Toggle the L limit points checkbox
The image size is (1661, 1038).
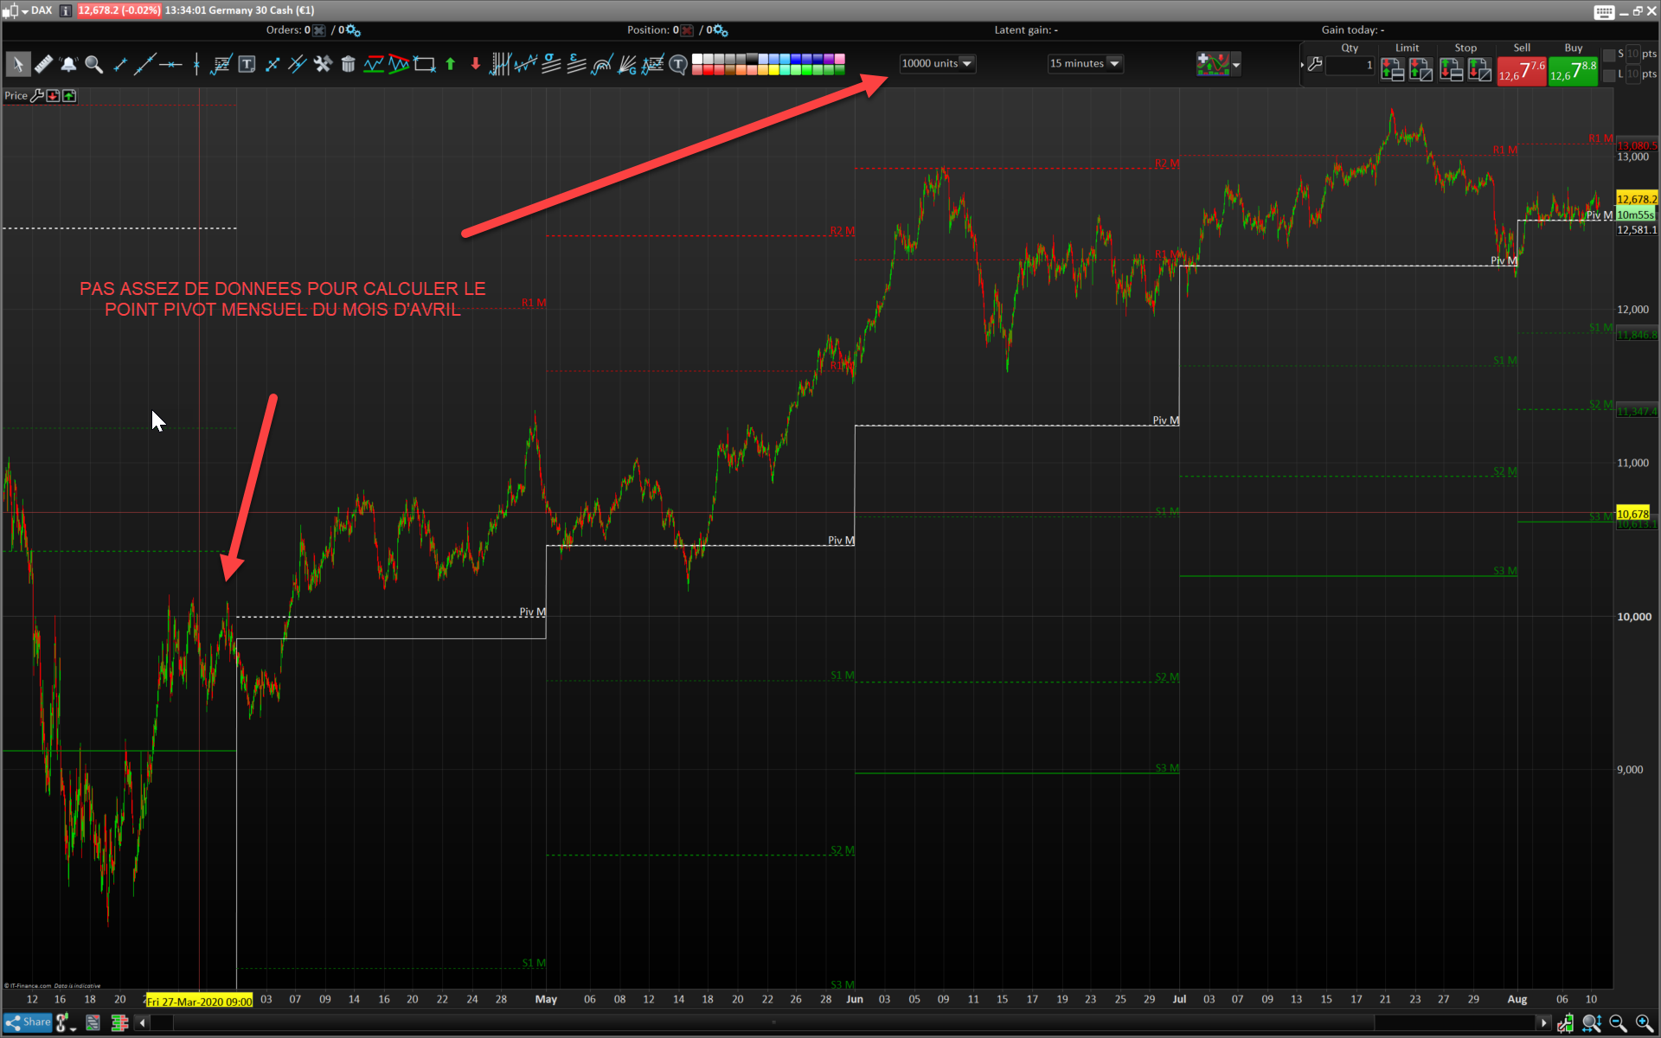pos(1609,75)
